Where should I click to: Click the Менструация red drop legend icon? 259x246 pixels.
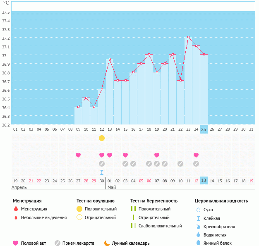point(16,209)
